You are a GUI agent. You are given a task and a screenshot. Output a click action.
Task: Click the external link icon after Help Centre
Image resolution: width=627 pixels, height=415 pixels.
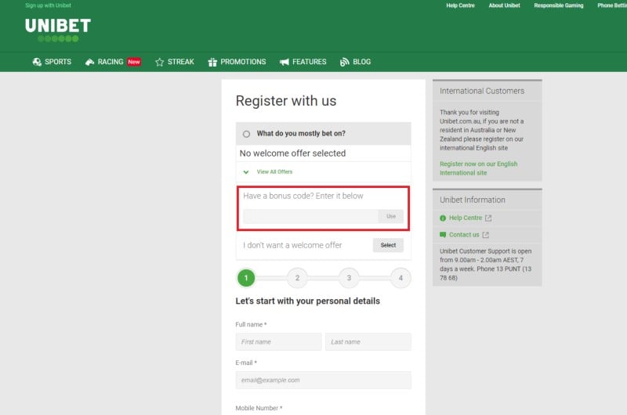488,218
